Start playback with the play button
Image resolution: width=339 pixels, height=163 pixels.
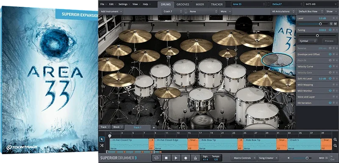(176, 158)
